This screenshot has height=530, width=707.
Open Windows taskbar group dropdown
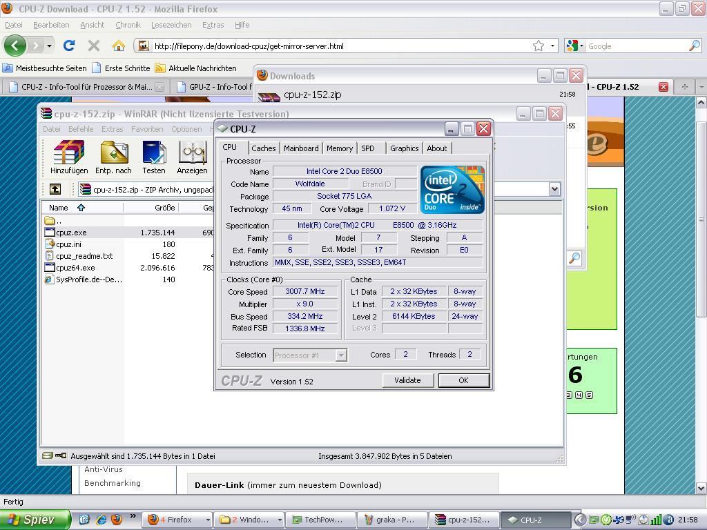click(x=280, y=520)
